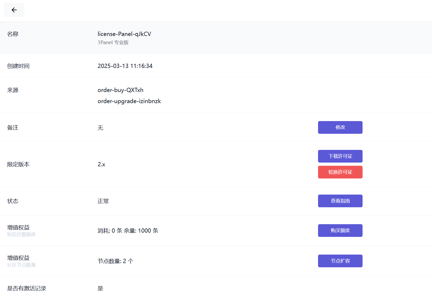Click the 状态 field label
Image resolution: width=432 pixels, height=299 pixels.
(13, 201)
